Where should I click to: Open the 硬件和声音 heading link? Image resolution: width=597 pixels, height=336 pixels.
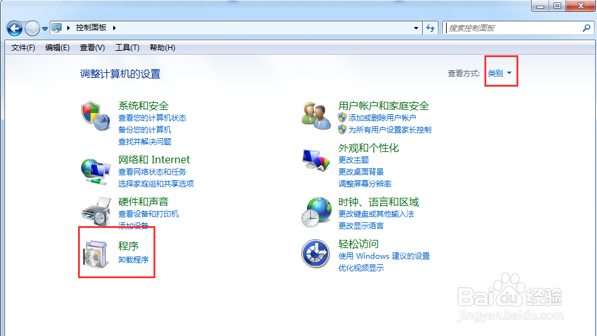pos(143,202)
